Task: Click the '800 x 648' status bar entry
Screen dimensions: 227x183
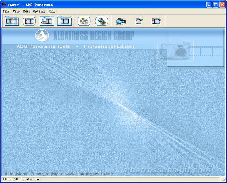Action: (11, 179)
